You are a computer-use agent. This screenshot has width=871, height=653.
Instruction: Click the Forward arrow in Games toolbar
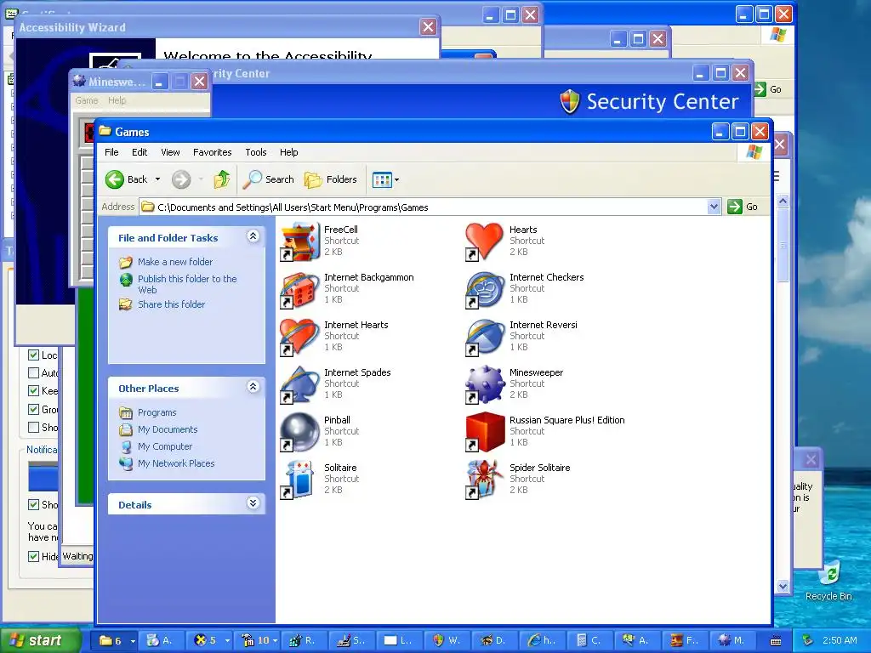coord(181,179)
